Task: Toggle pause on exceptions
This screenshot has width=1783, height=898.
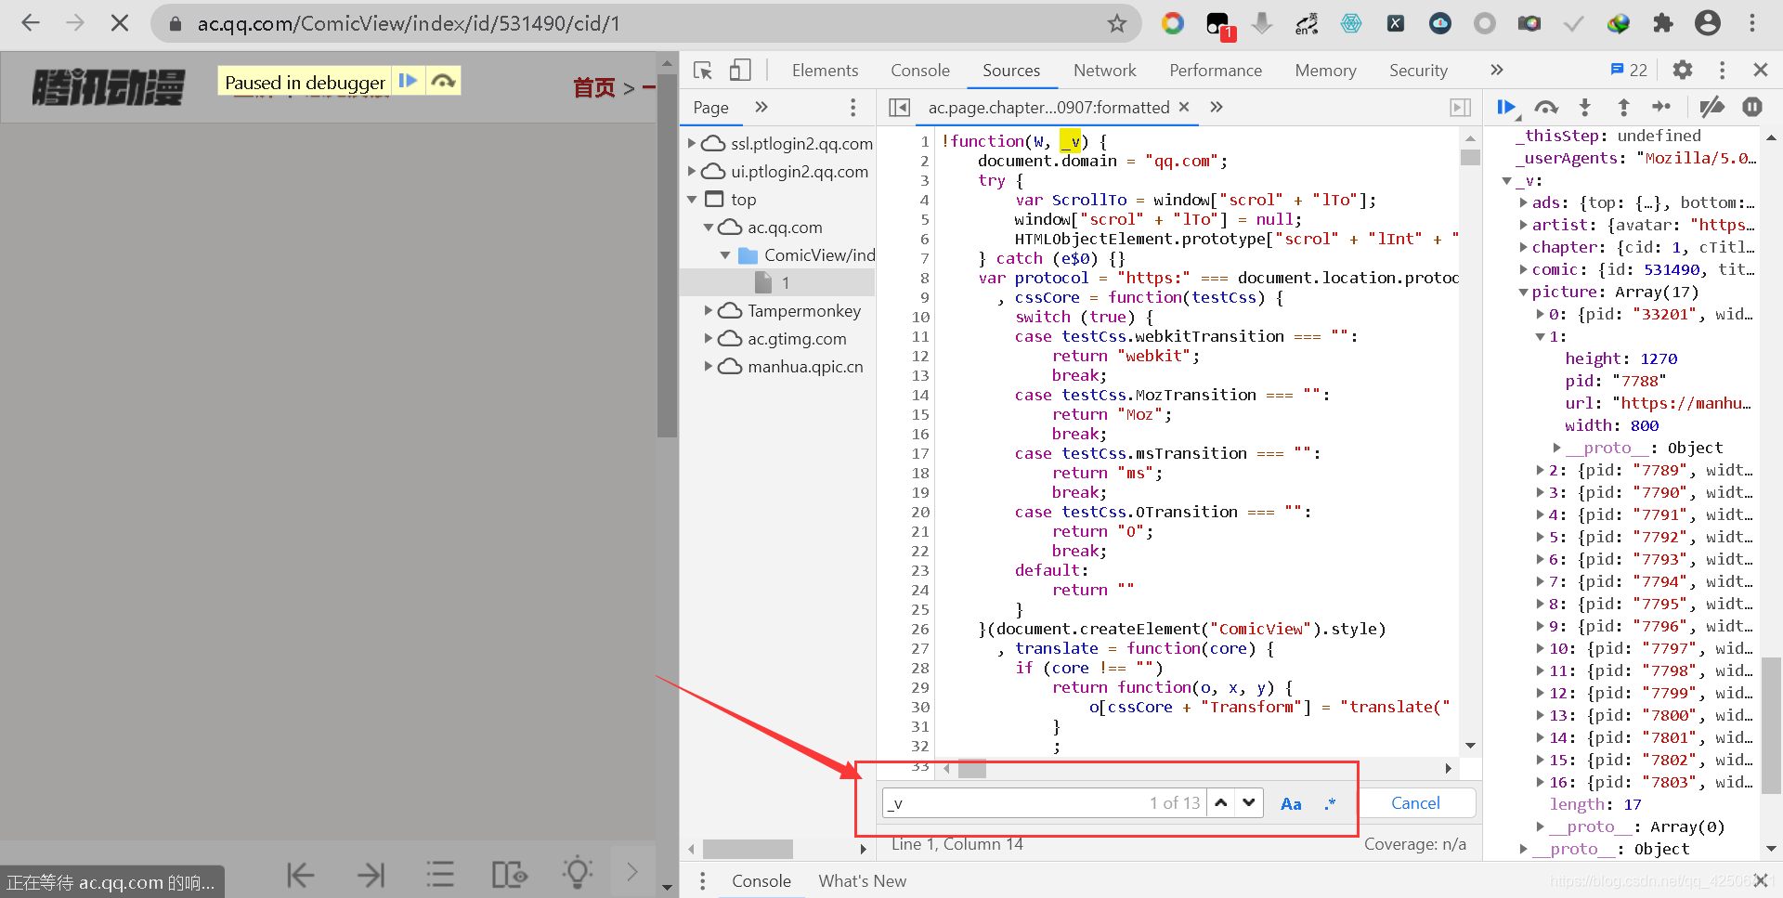Action: click(1752, 108)
